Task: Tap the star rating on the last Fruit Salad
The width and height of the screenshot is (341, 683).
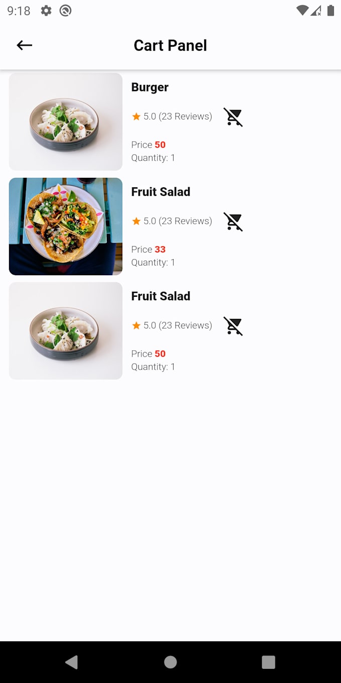Action: pos(136,325)
